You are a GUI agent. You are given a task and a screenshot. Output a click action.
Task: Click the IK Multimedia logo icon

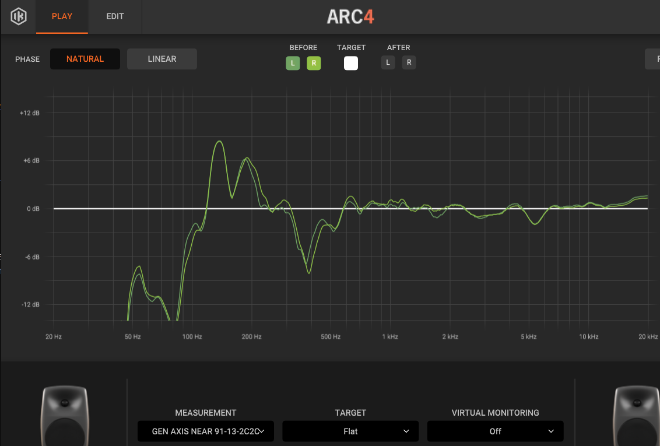[x=19, y=16]
